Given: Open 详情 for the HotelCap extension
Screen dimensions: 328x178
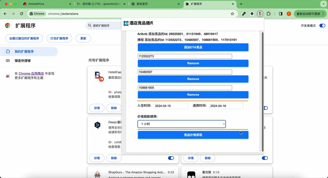Looking at the screenshot, I should click(x=97, y=108).
